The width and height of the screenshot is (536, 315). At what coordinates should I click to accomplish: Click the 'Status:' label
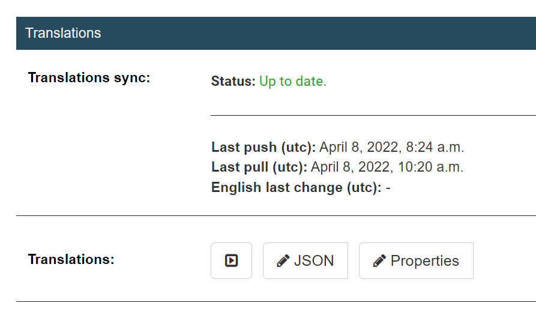click(233, 82)
